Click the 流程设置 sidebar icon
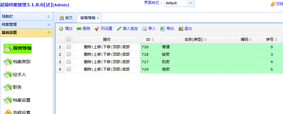The width and height of the screenshot is (283, 114). [x=8, y=112]
